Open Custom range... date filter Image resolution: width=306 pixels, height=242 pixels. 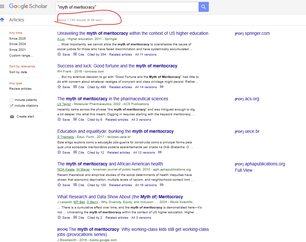pyautogui.click(x=21, y=55)
